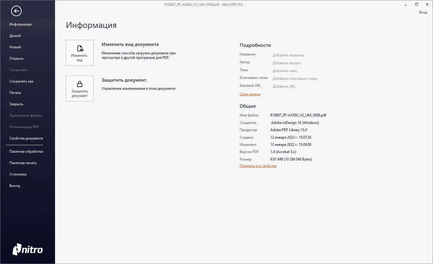Open the Печать menu item
The image size is (433, 264).
15,93
